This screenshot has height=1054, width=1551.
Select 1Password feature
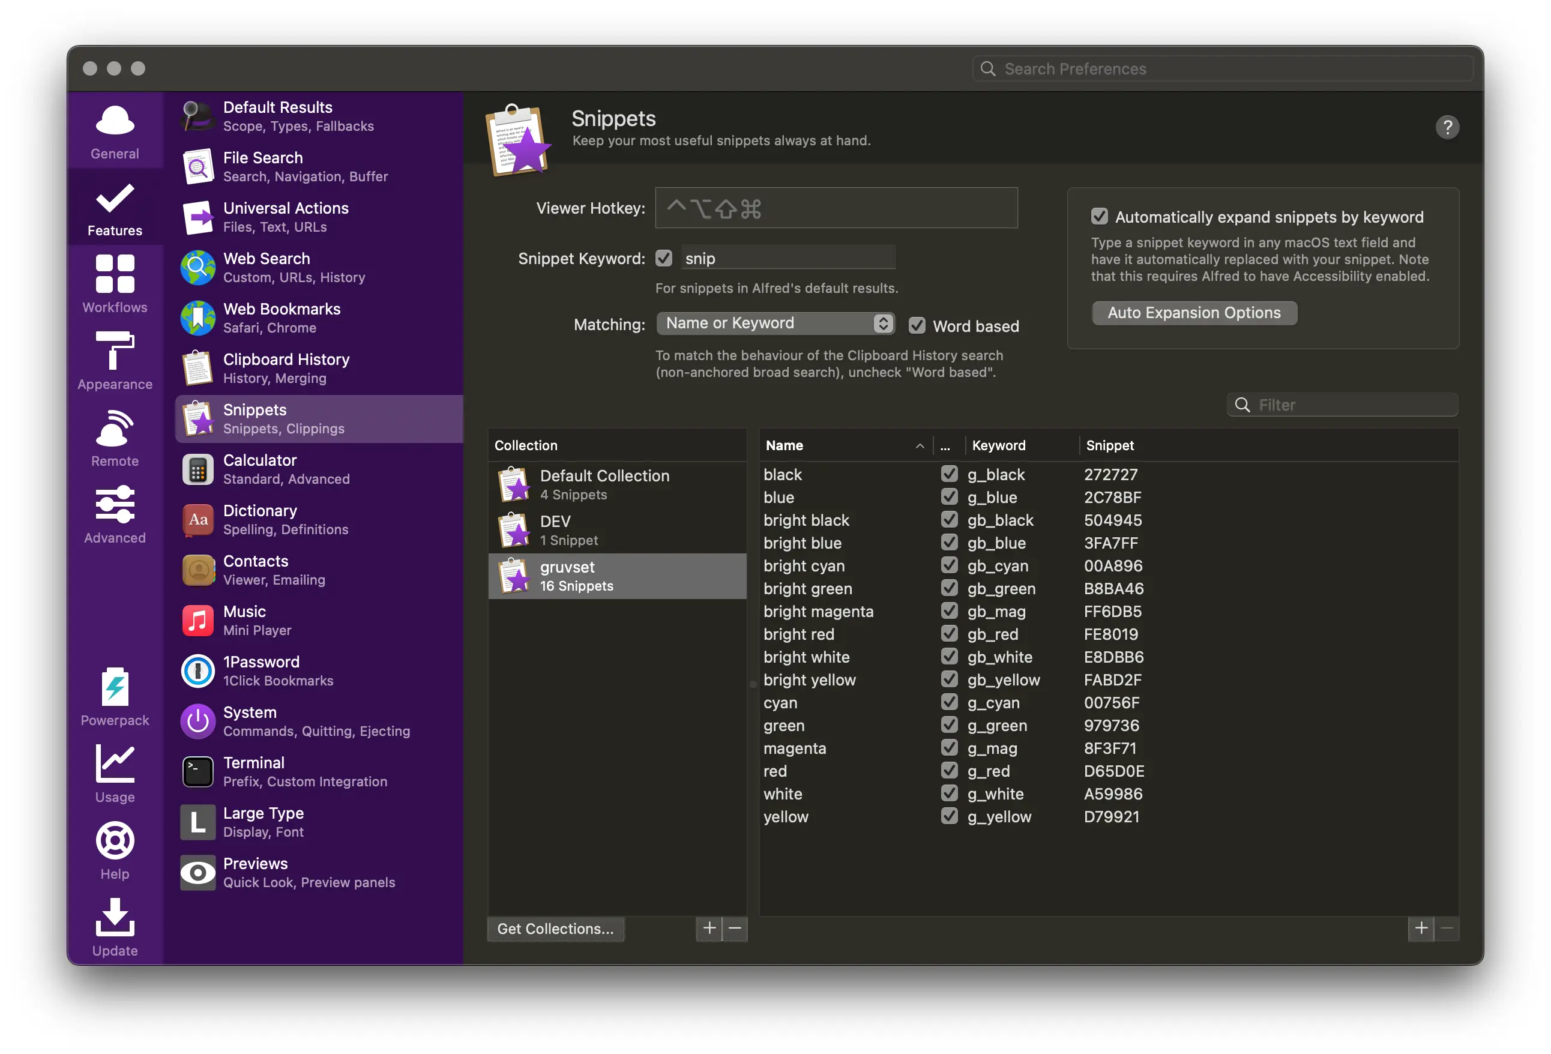tap(319, 671)
